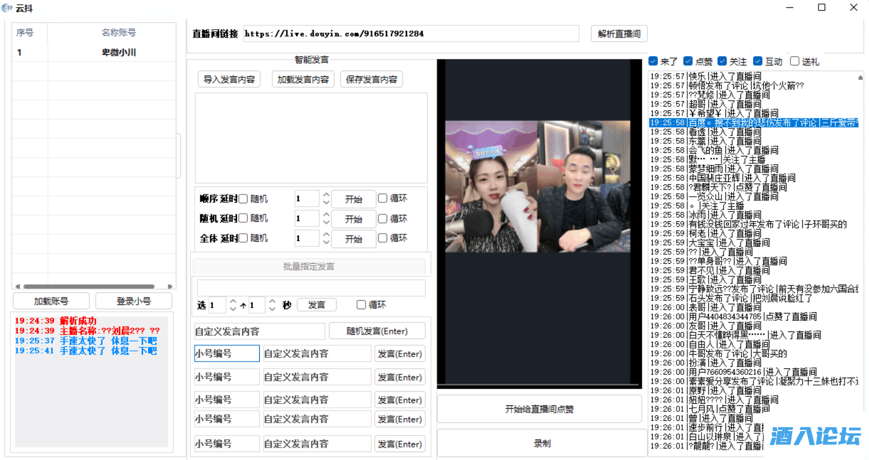This screenshot has height=460, width=869.
Task: Decrease the 全体 delay spinner value
Action: [326, 242]
